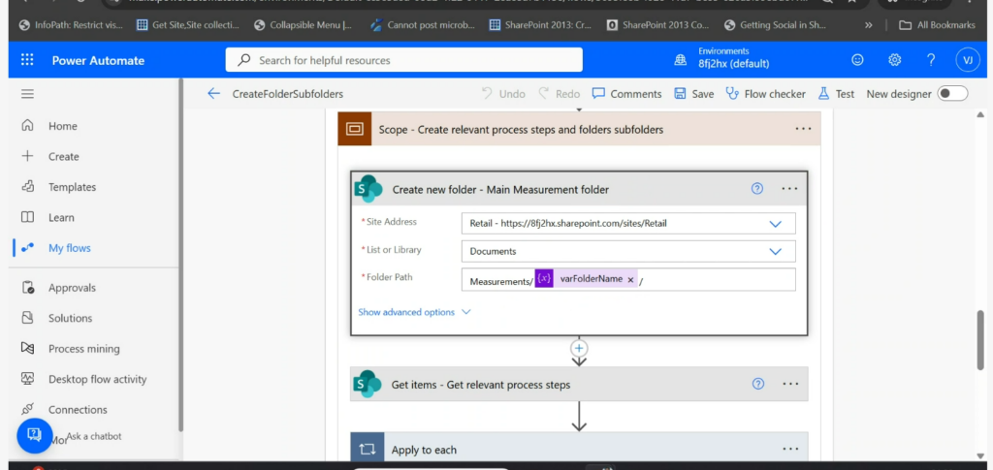Insert a new step with plus button
This screenshot has width=993, height=470.
coord(579,349)
